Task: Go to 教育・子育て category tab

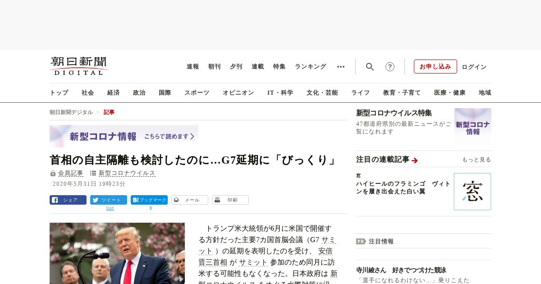Action: point(402,93)
